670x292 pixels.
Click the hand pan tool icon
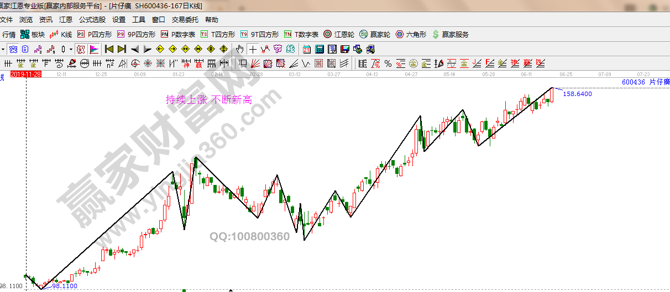(239, 49)
